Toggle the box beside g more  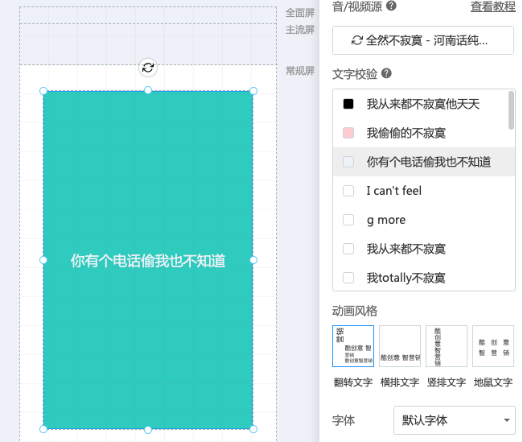point(348,220)
